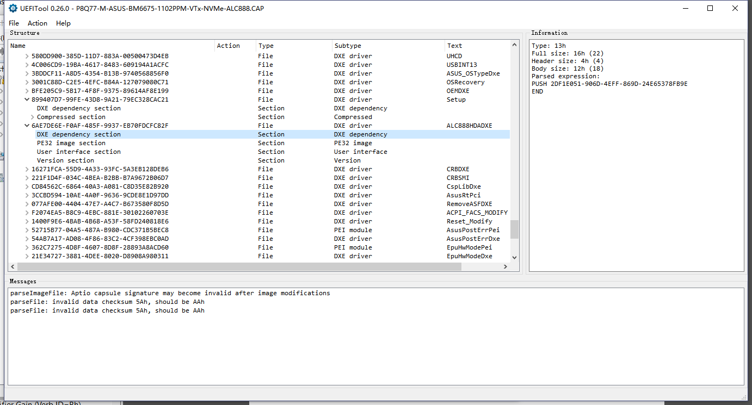Click the Reset_Modify text cell
The image size is (752, 405).
click(x=469, y=221)
